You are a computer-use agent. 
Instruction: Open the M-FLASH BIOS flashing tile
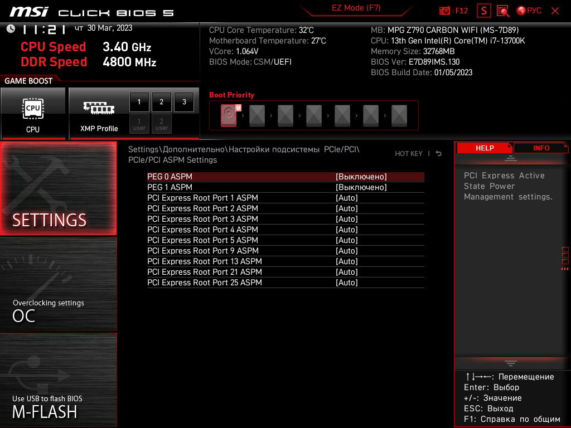58,380
